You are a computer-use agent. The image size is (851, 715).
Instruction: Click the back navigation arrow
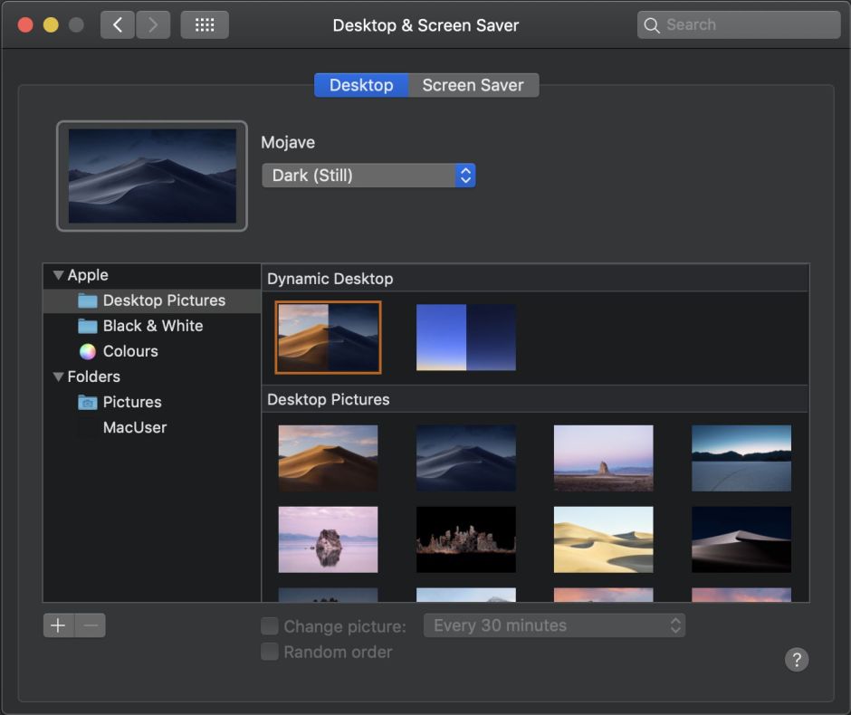click(117, 24)
